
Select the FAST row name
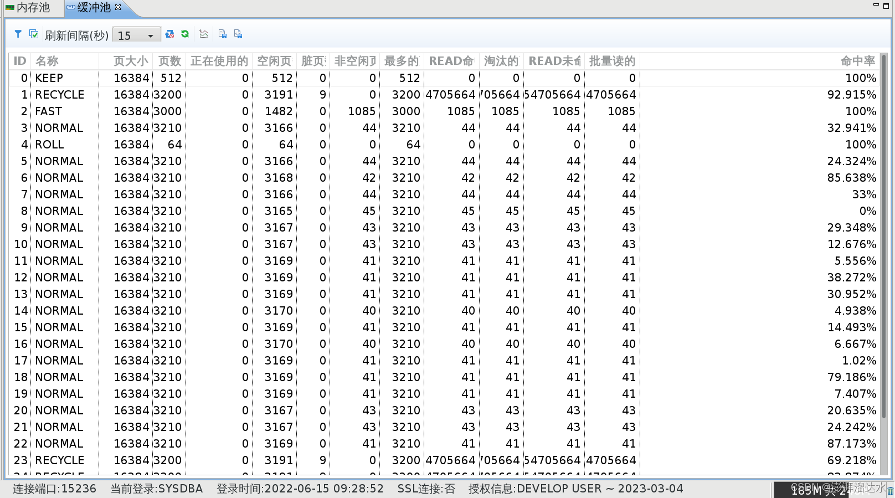coord(48,111)
